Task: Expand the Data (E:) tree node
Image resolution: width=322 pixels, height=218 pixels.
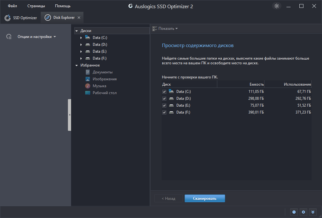Action: click(81, 51)
